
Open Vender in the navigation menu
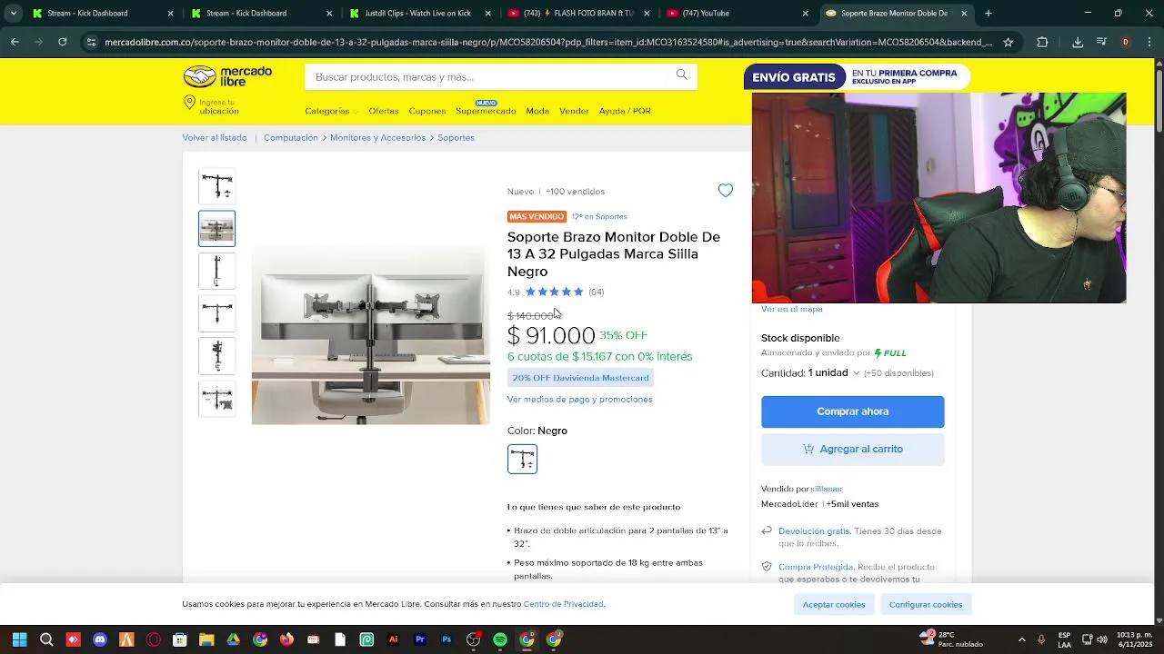tap(574, 111)
